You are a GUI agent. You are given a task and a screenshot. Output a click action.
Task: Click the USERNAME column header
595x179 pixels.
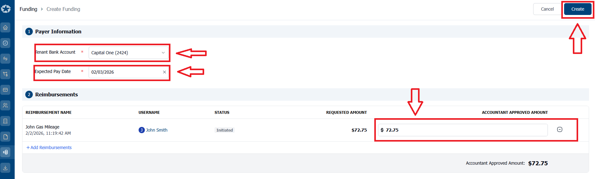149,113
